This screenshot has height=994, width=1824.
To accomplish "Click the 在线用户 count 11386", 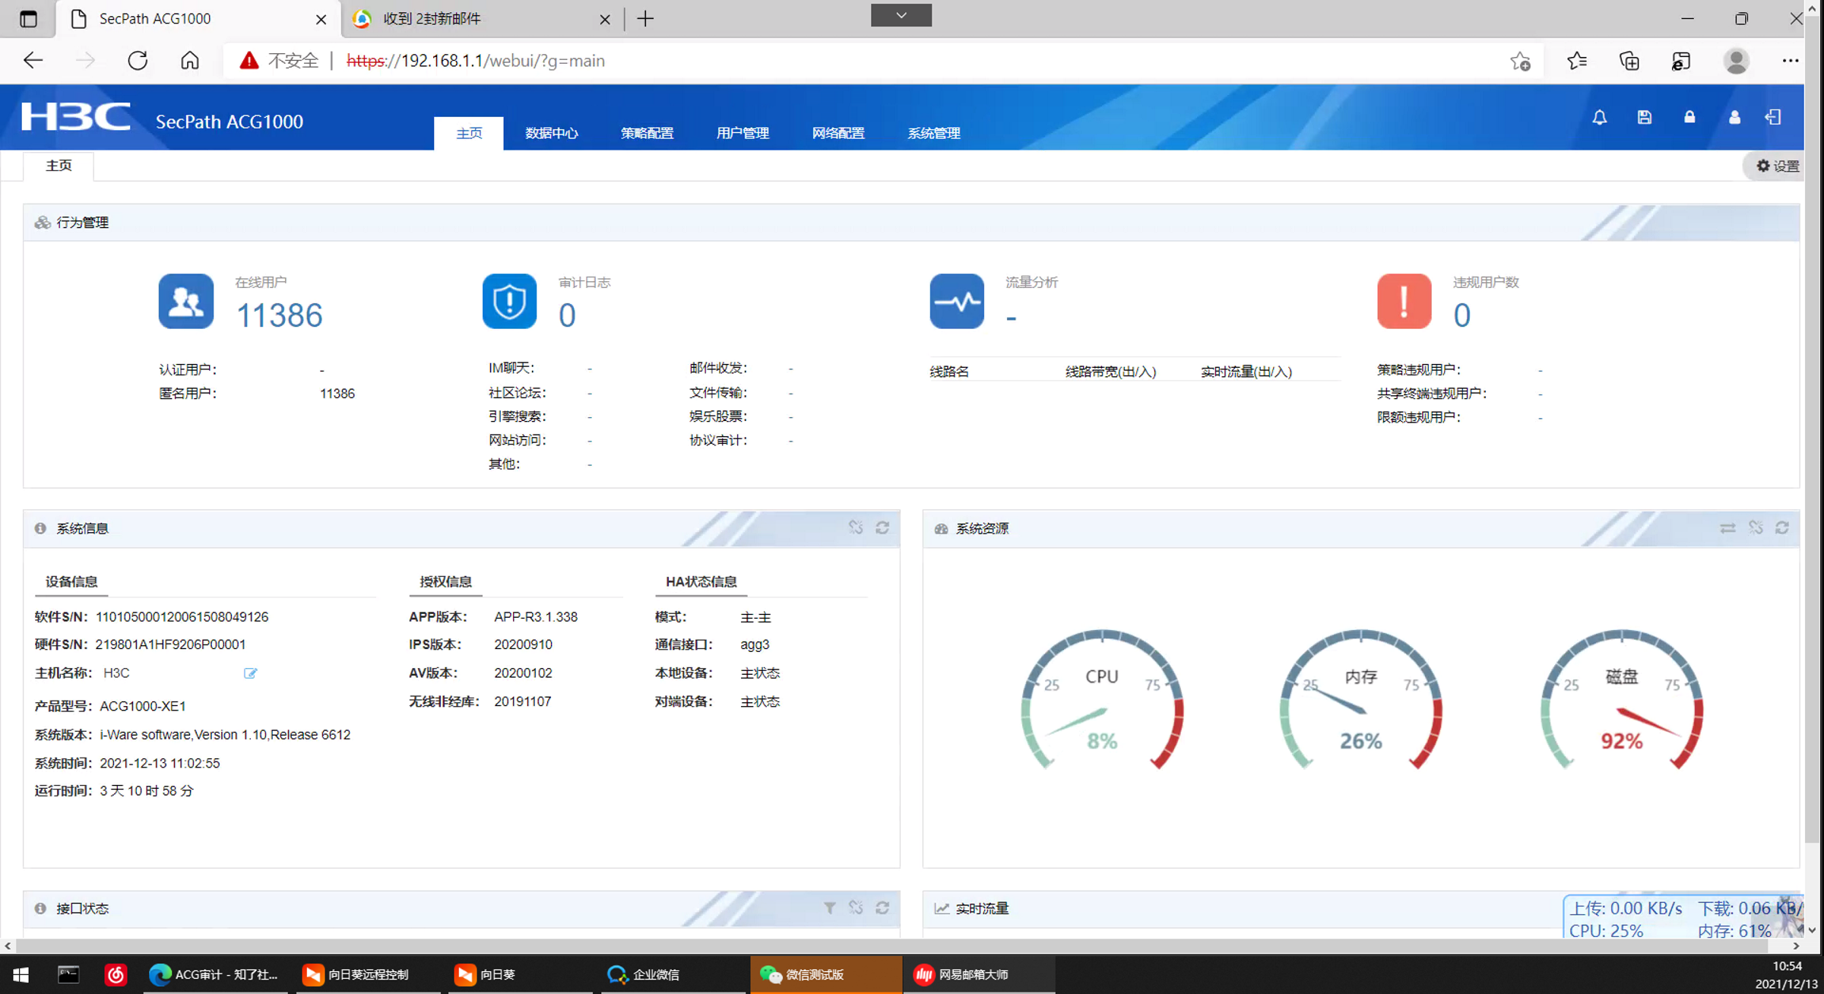I will pos(279,315).
